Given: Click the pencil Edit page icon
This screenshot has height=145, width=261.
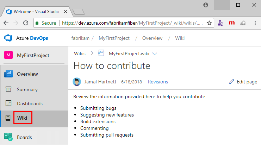Looking at the screenshot, I should tap(231, 82).
